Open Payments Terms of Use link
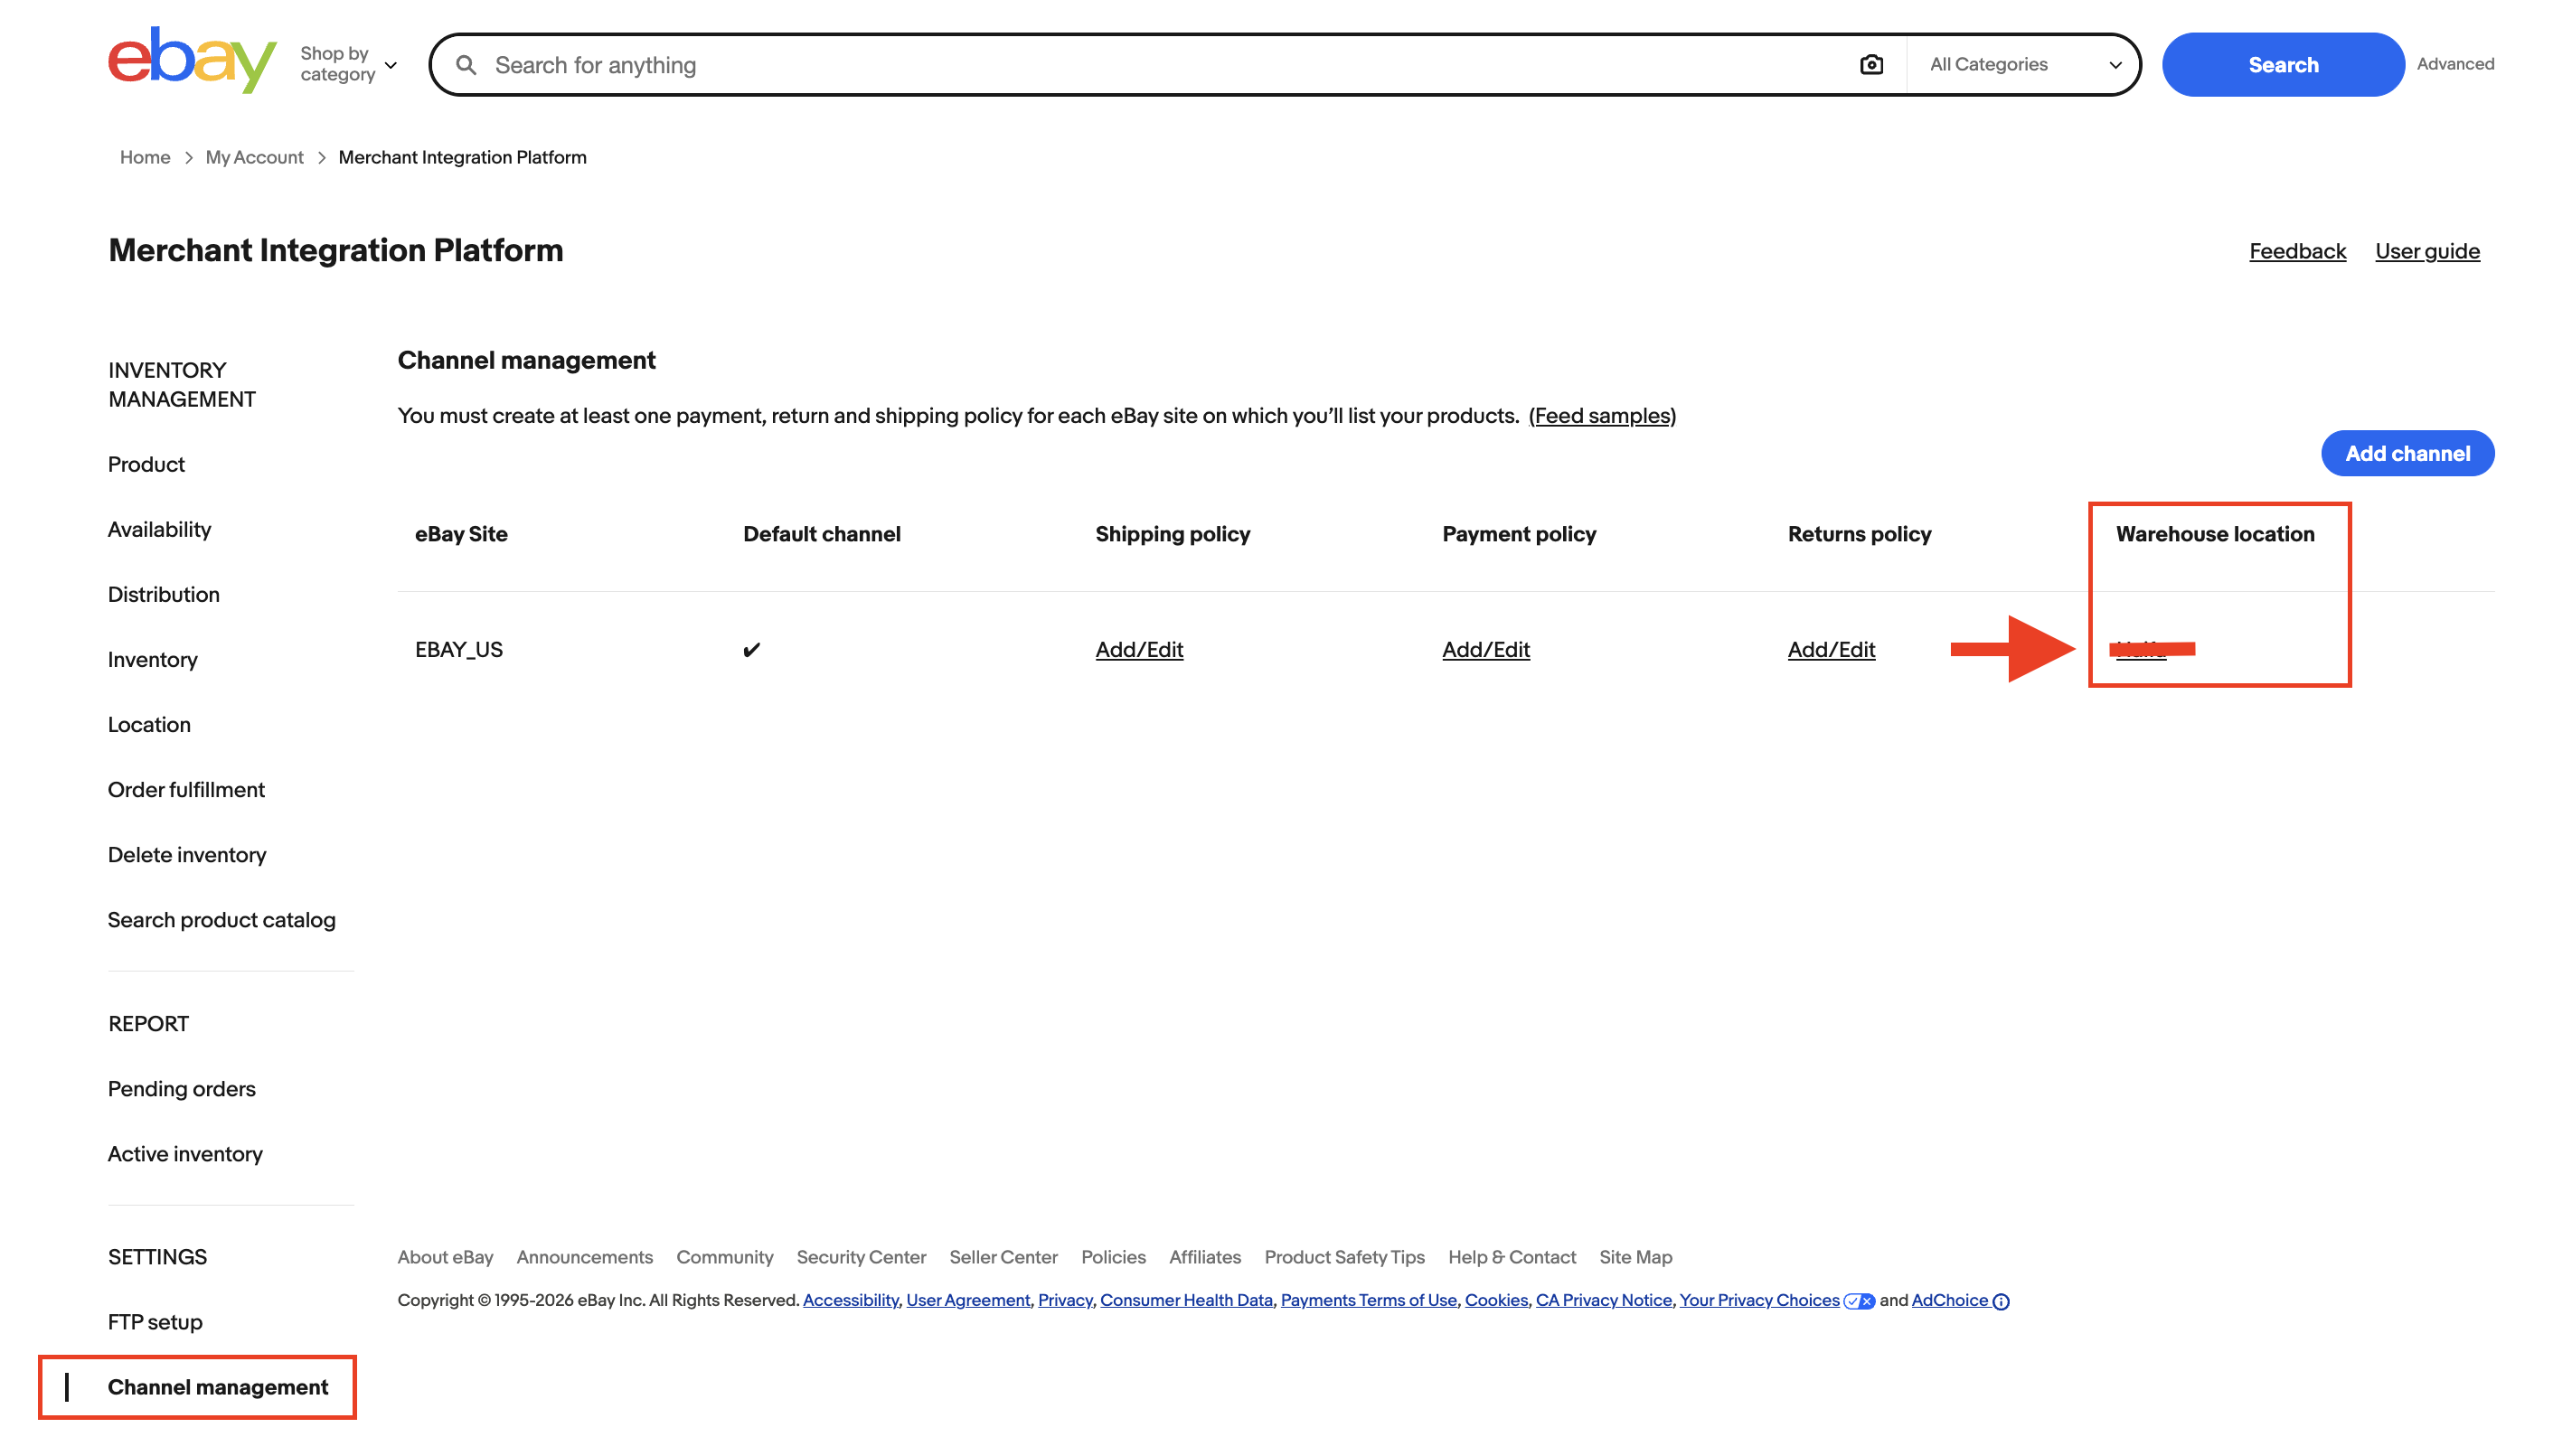The height and width of the screenshot is (1437, 2553). click(x=1368, y=1301)
